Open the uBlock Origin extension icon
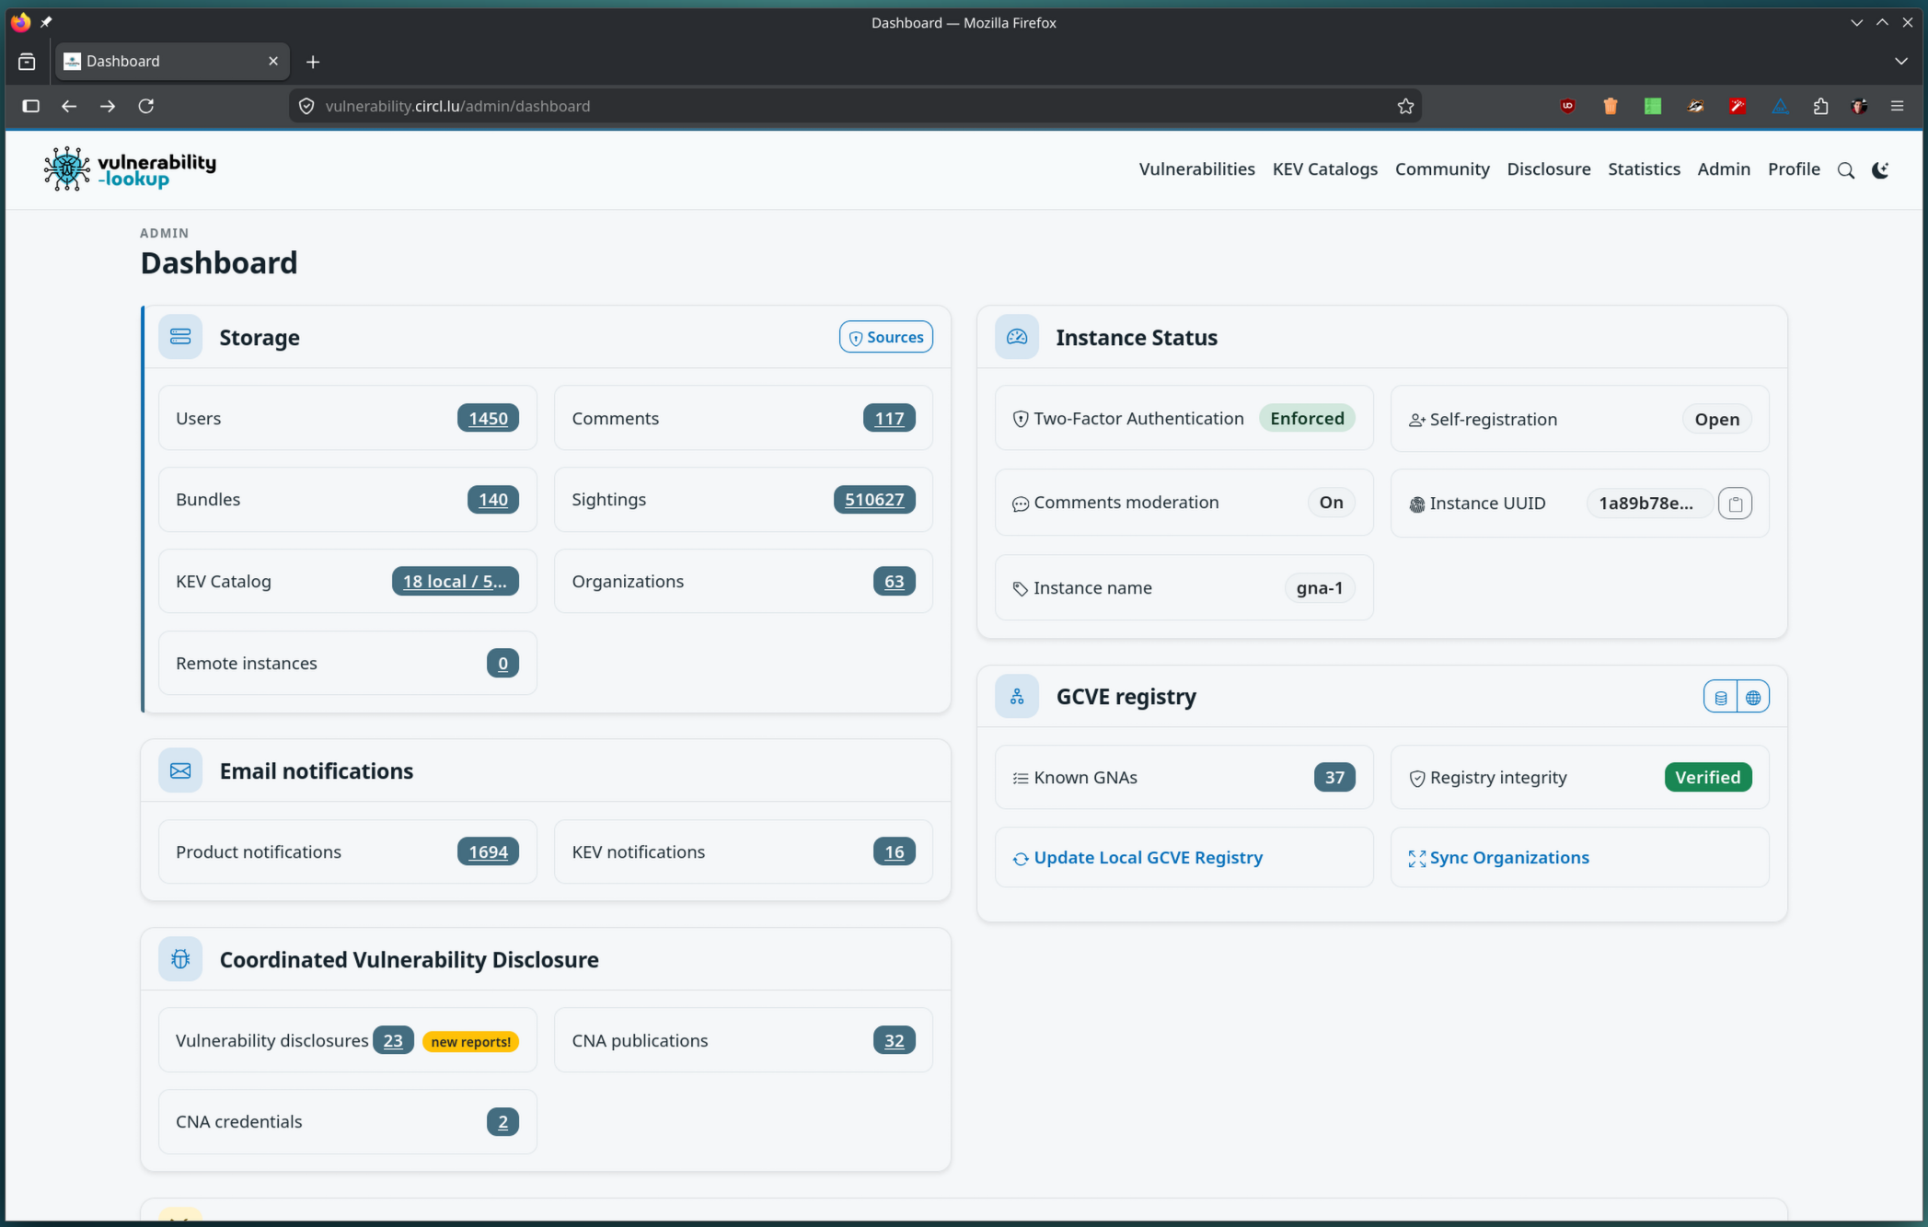Image resolution: width=1928 pixels, height=1227 pixels. point(1567,106)
